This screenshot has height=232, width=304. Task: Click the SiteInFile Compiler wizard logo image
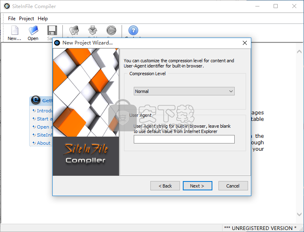pos(86,154)
